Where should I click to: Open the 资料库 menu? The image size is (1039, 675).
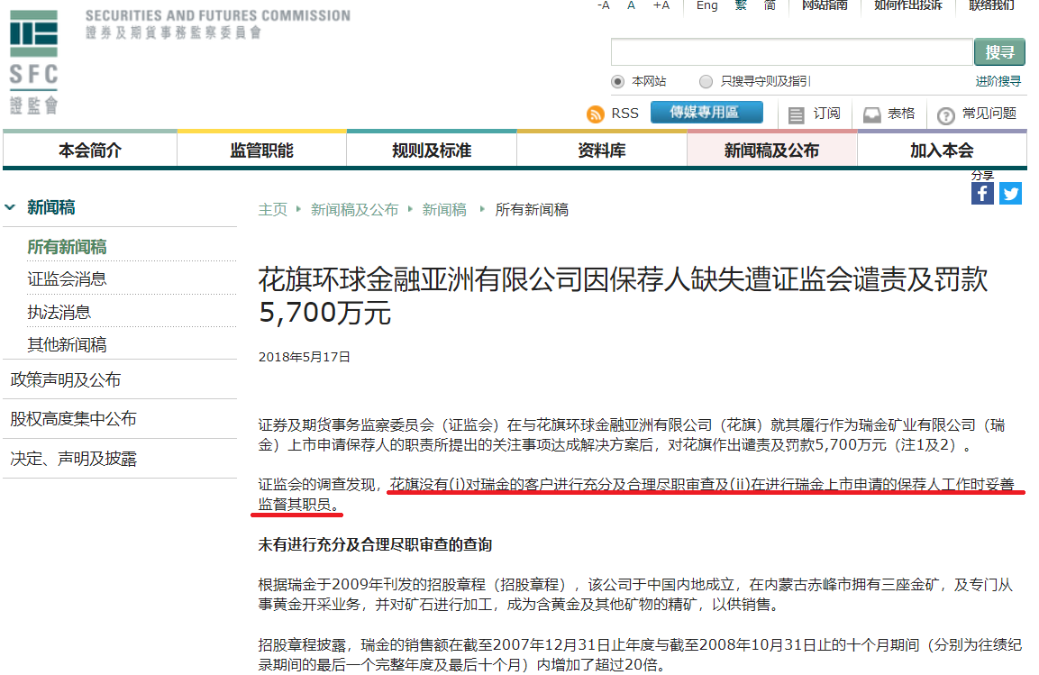coord(602,151)
